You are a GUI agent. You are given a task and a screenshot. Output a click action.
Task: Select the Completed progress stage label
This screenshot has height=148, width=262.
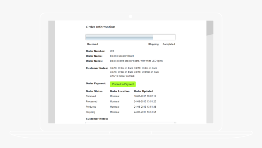point(168,44)
